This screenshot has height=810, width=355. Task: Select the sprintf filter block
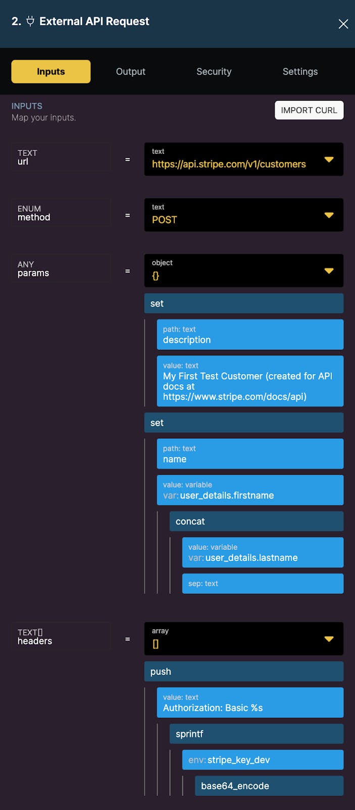pos(256,734)
